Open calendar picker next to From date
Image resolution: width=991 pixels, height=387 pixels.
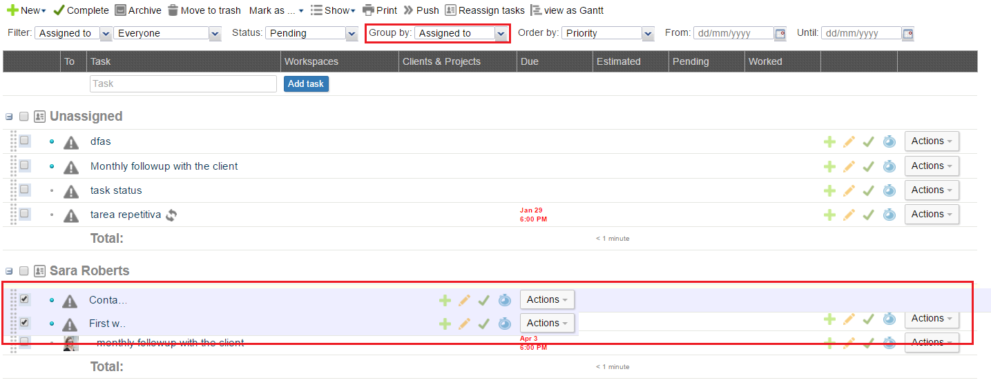pos(780,33)
